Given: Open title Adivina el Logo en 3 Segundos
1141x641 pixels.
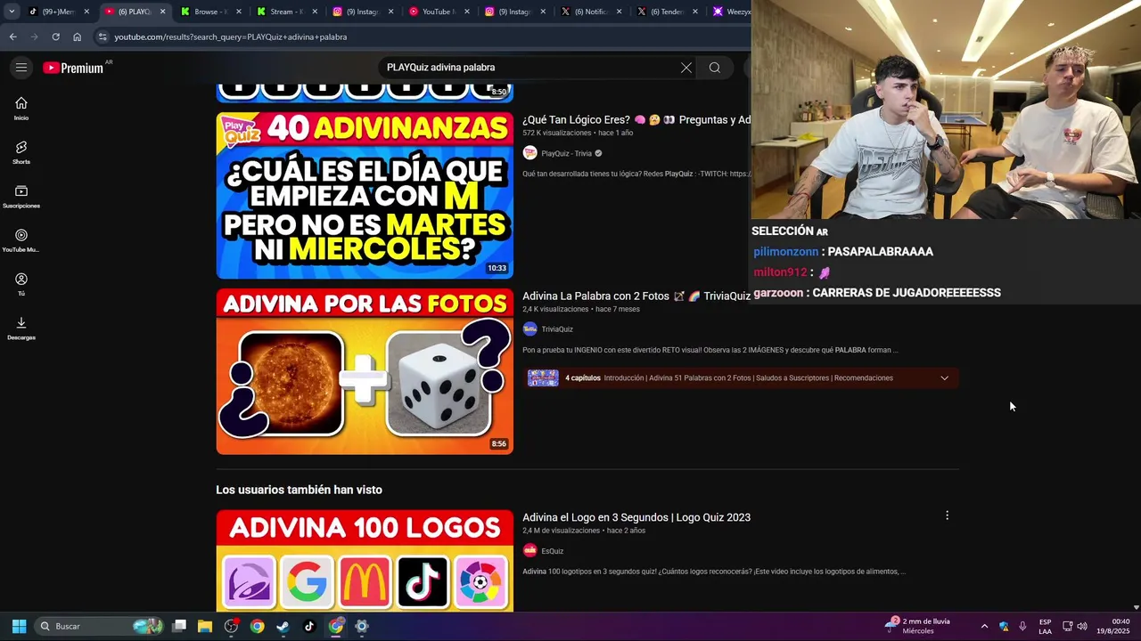Looking at the screenshot, I should click(x=636, y=517).
